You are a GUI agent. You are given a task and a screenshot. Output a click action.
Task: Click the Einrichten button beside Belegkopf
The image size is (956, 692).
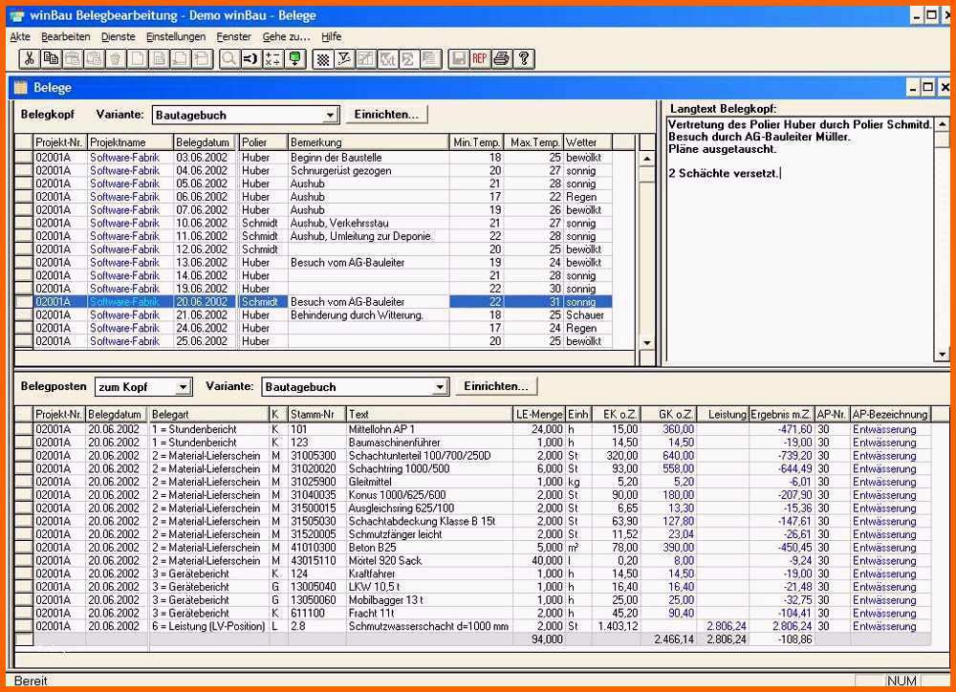click(386, 115)
